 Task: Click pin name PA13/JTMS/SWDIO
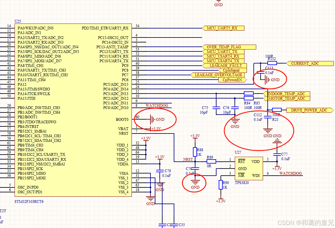pyautogui.click(x=34, y=89)
